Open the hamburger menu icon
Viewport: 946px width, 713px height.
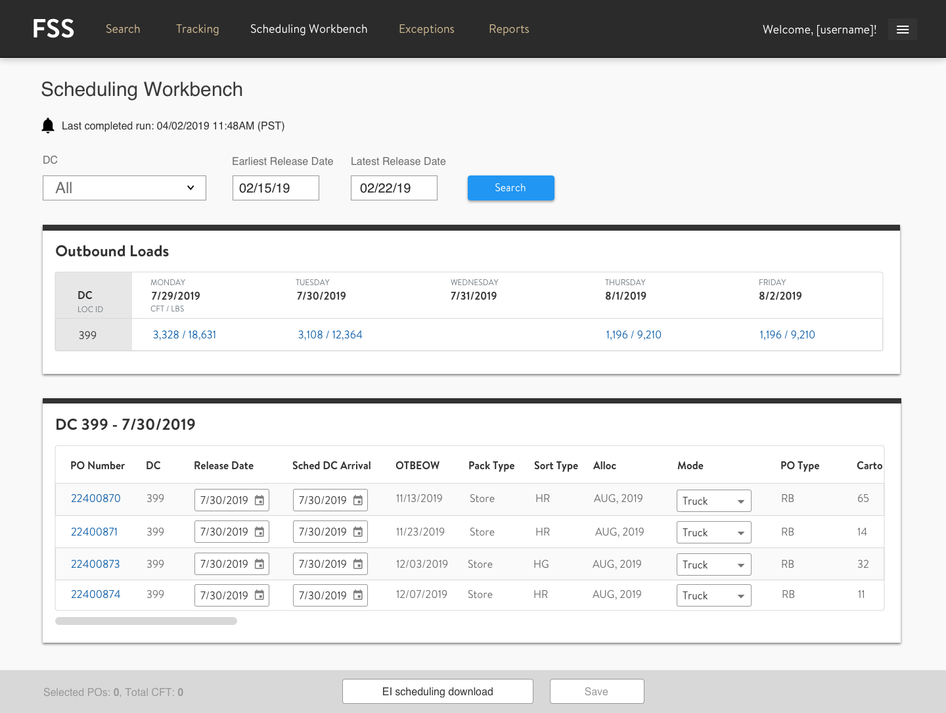click(902, 30)
